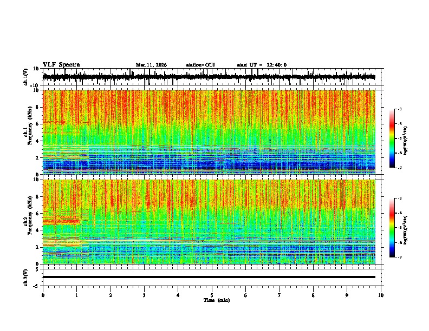
Task: Click the time axis tick label "7"
Action: (x=279, y=295)
